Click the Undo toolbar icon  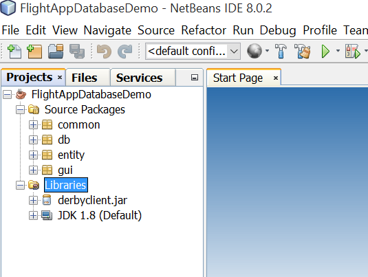tap(104, 52)
